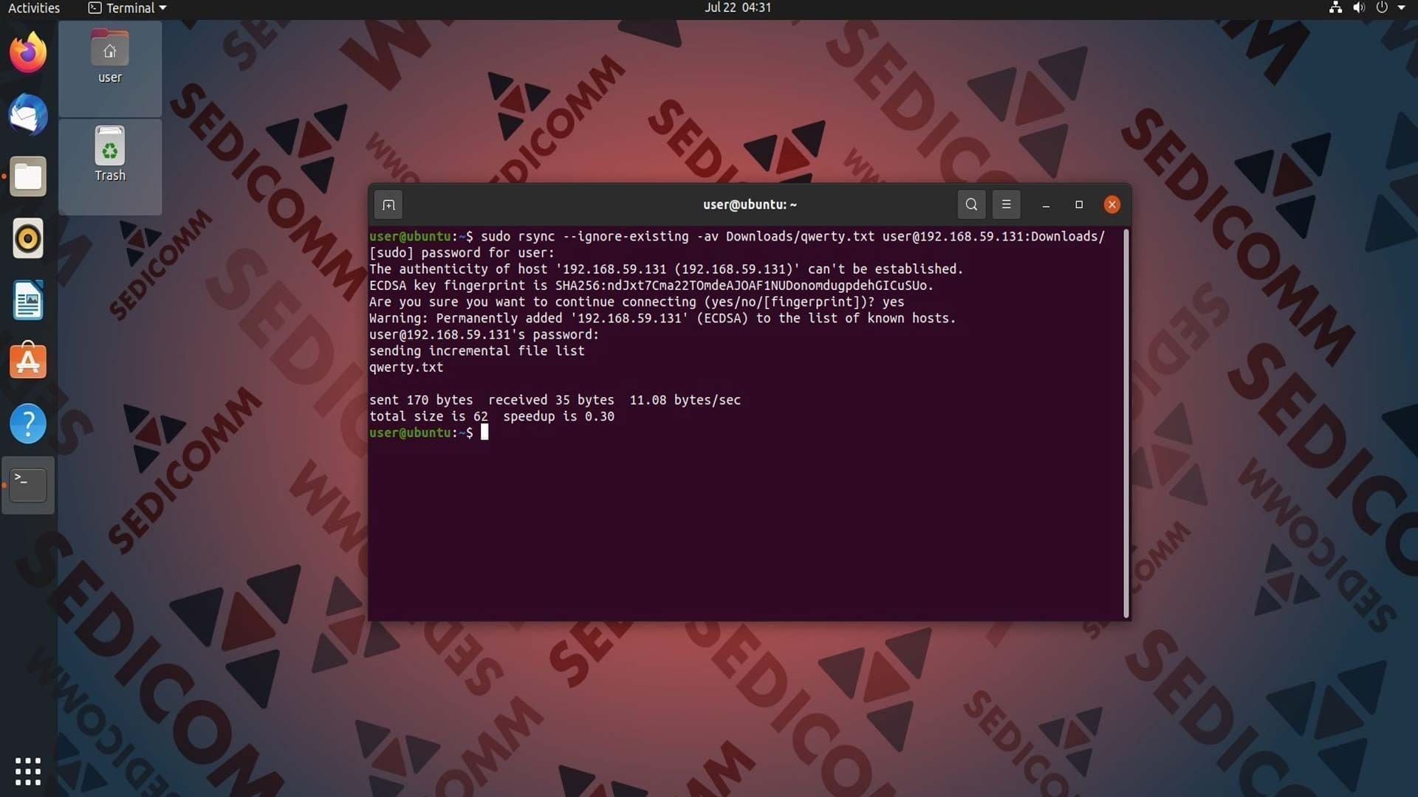The height and width of the screenshot is (797, 1418).
Task: Click 'total size is 62' line
Action: (x=492, y=416)
